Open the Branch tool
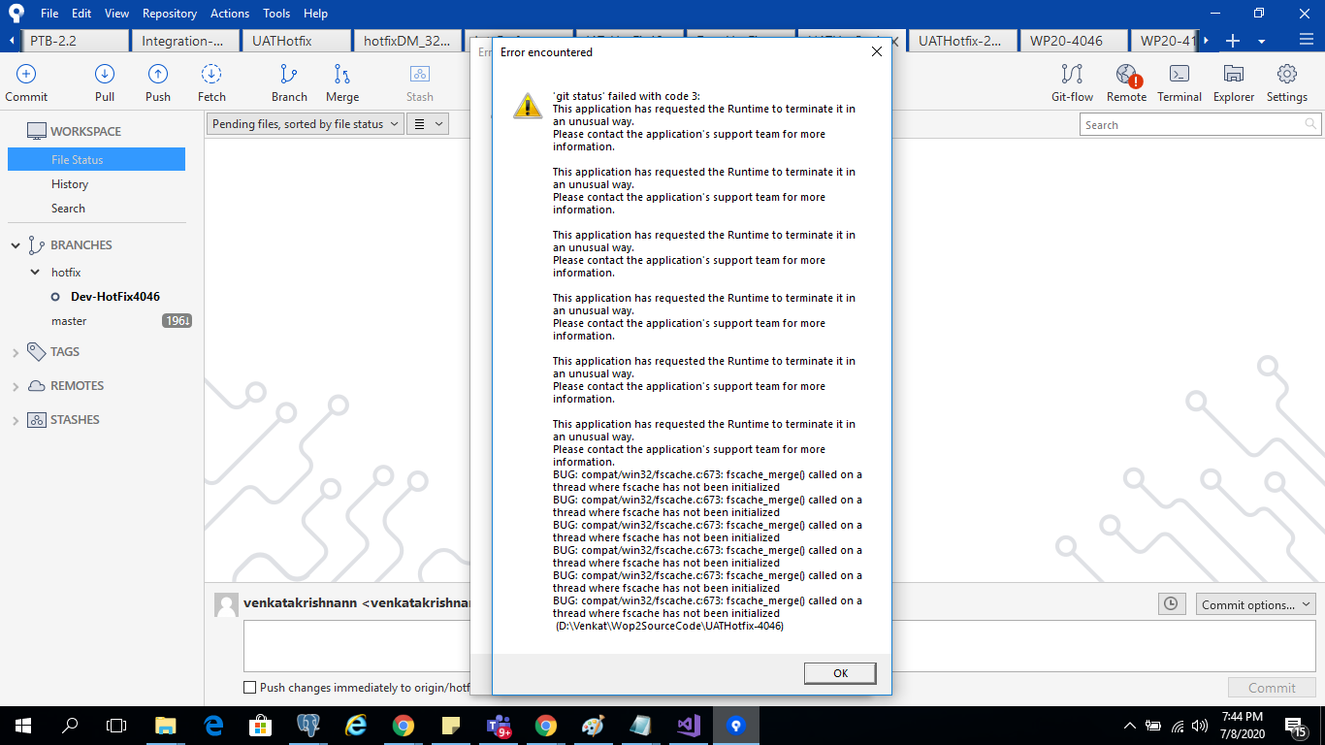The height and width of the screenshot is (745, 1325). (289, 82)
